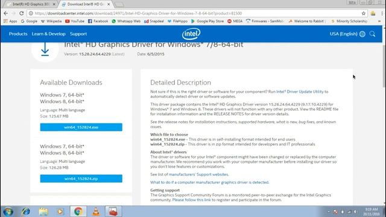
Task: Download win64_152824.exe file
Action: point(81,127)
